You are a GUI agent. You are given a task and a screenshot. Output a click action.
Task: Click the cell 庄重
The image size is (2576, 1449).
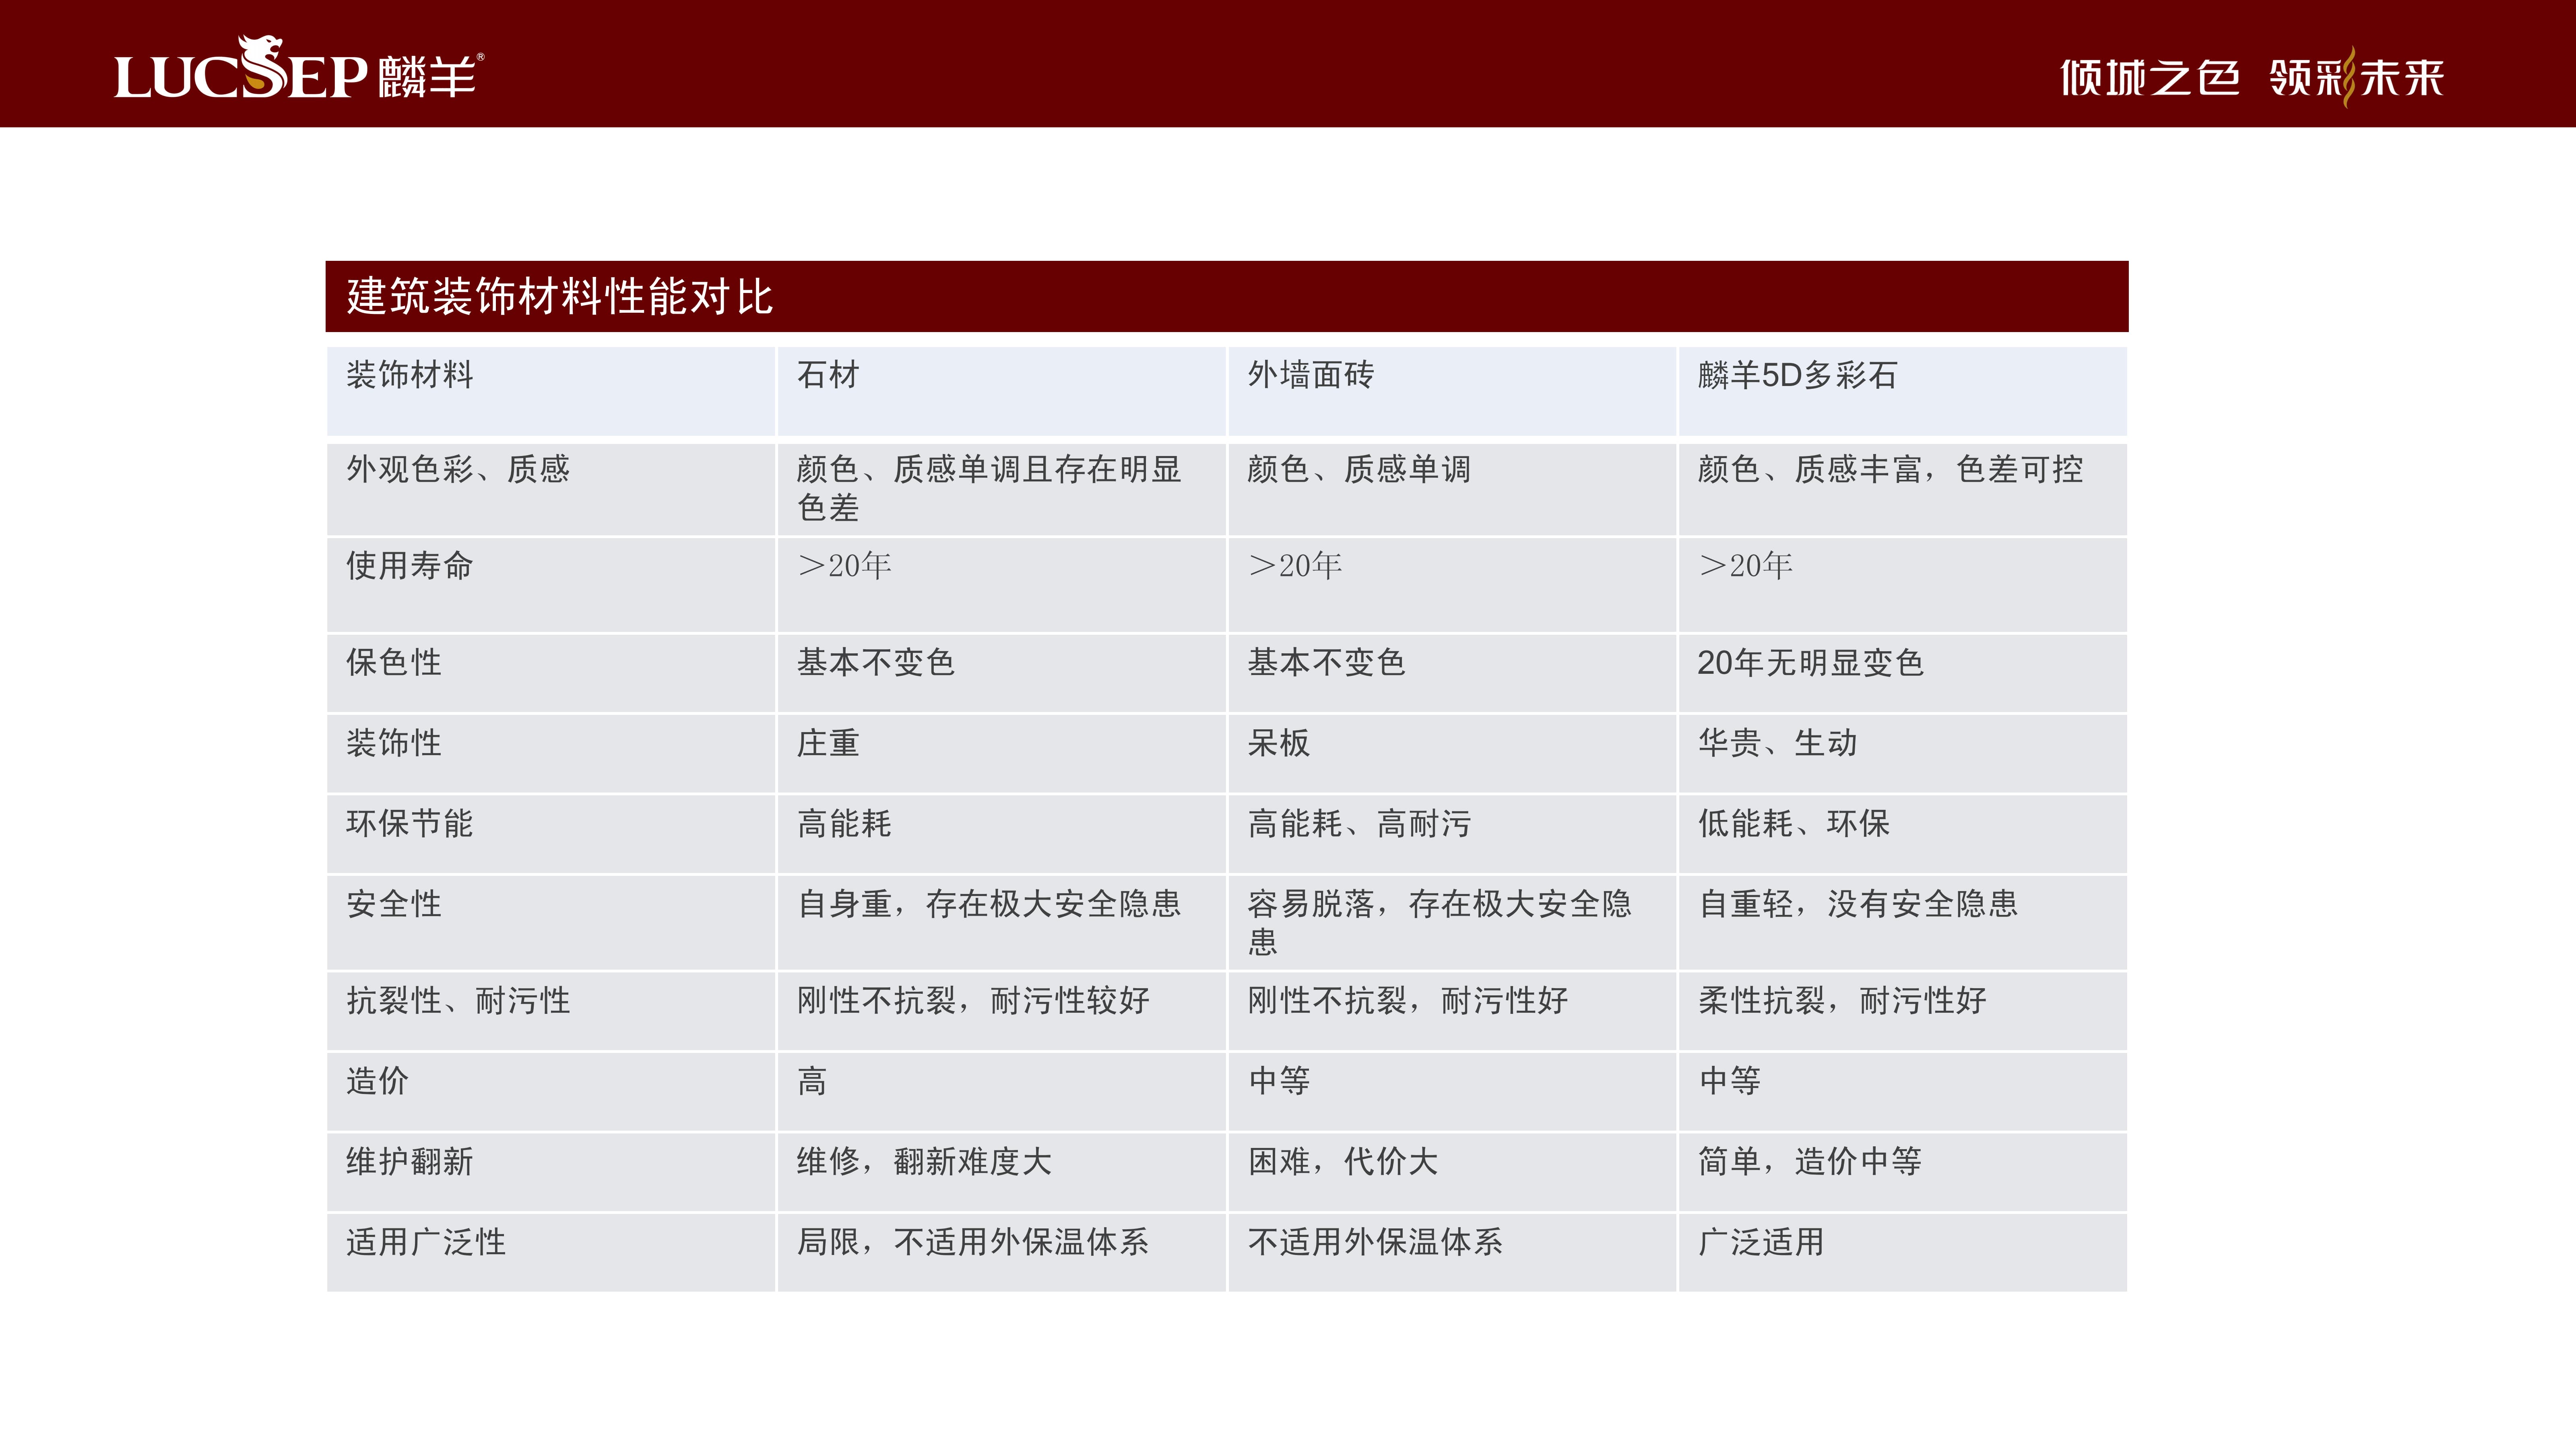(x=828, y=743)
